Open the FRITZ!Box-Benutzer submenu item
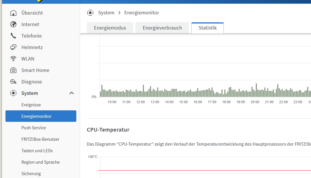The width and height of the screenshot is (311, 178). click(x=40, y=139)
